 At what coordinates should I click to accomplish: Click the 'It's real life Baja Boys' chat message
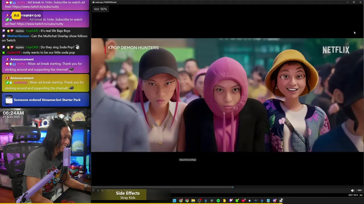(55, 31)
